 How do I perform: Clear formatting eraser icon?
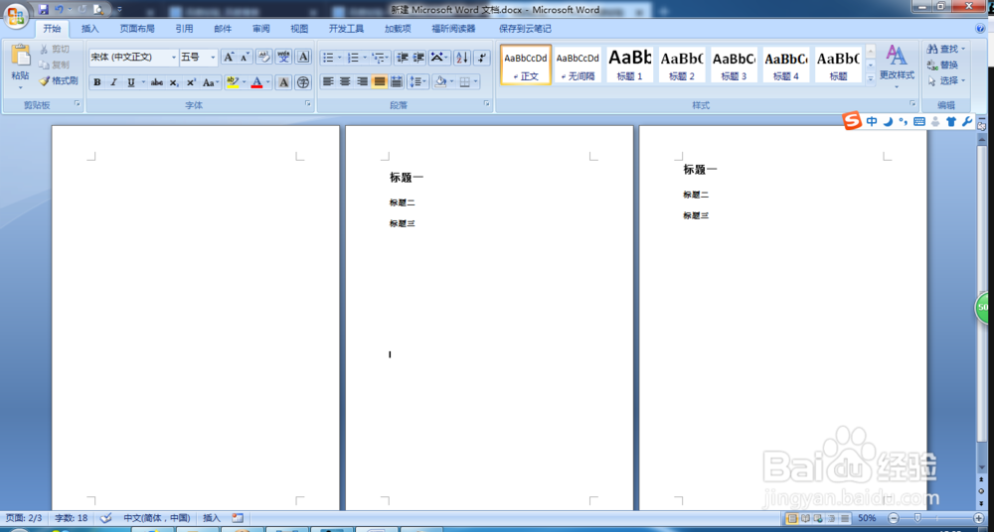click(264, 57)
